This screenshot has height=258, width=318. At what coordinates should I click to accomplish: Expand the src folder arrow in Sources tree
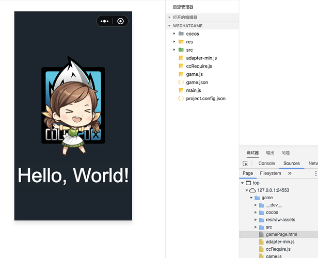(x=256, y=227)
